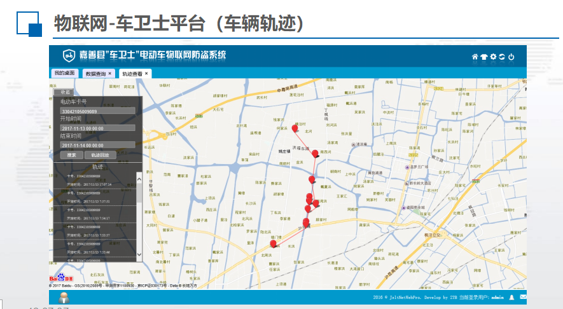Click the Baidu copyright text on map
Image resolution: width=563 pixels, height=309 pixels.
click(123, 285)
